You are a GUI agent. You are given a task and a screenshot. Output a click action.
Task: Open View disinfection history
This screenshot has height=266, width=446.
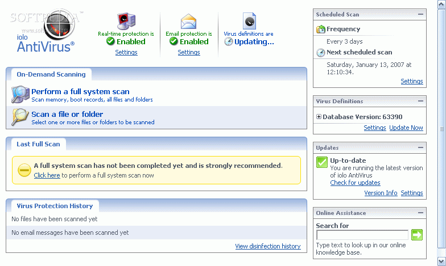[268, 246]
